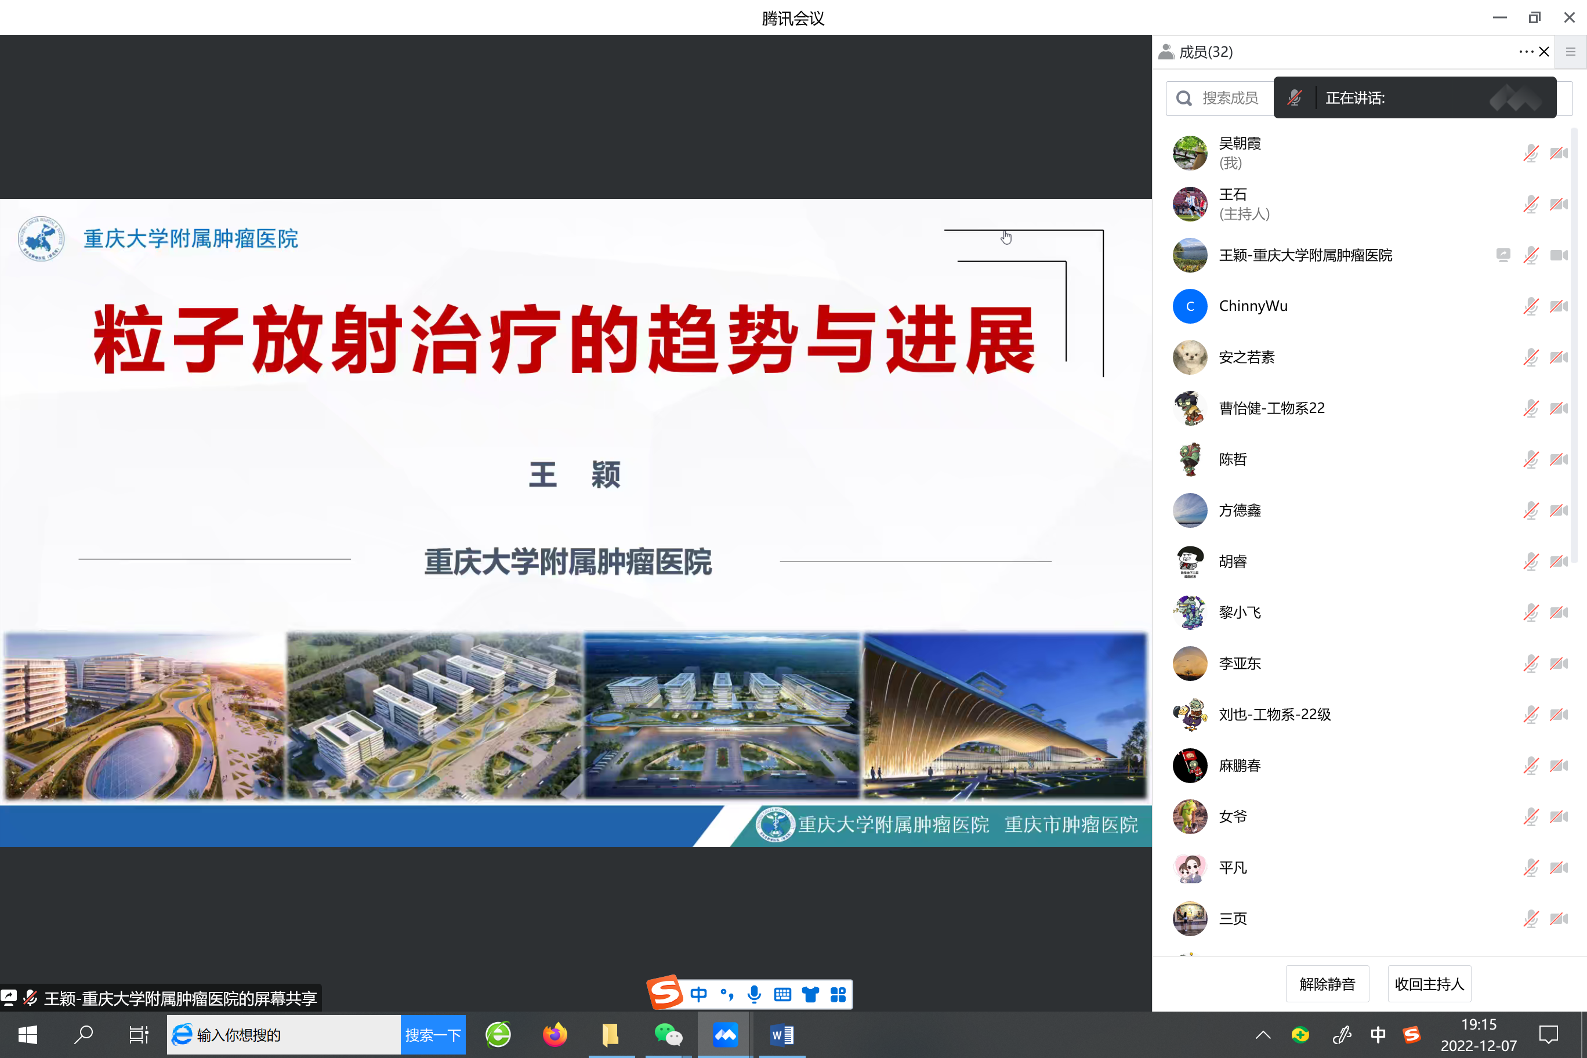
Task: Click Sogou input method S logo
Action: (665, 993)
